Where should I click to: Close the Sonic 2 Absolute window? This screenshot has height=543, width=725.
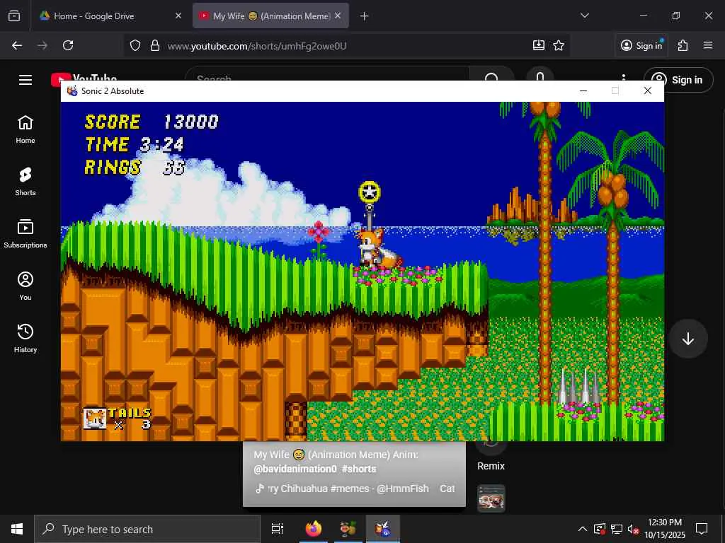click(x=648, y=91)
